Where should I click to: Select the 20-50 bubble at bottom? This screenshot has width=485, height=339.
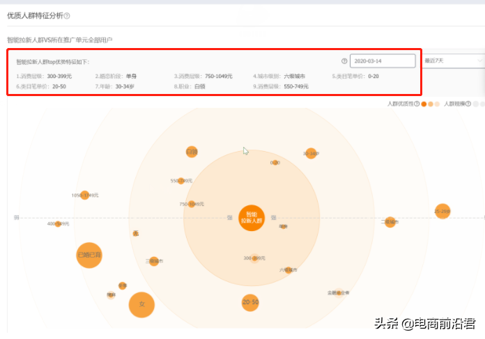(x=250, y=303)
